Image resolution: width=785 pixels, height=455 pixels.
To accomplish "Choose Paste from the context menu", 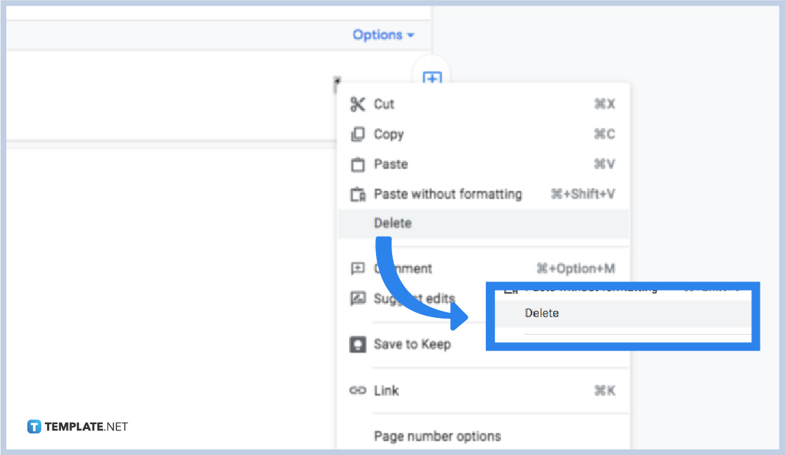I will (391, 164).
